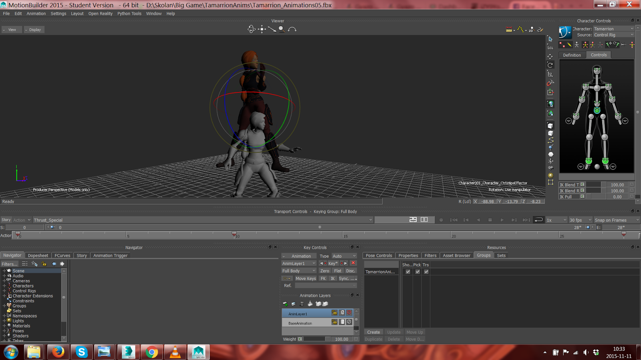Image resolution: width=641 pixels, height=360 pixels.
Task: Adjust the IK Blend T slider
Action: [596, 185]
